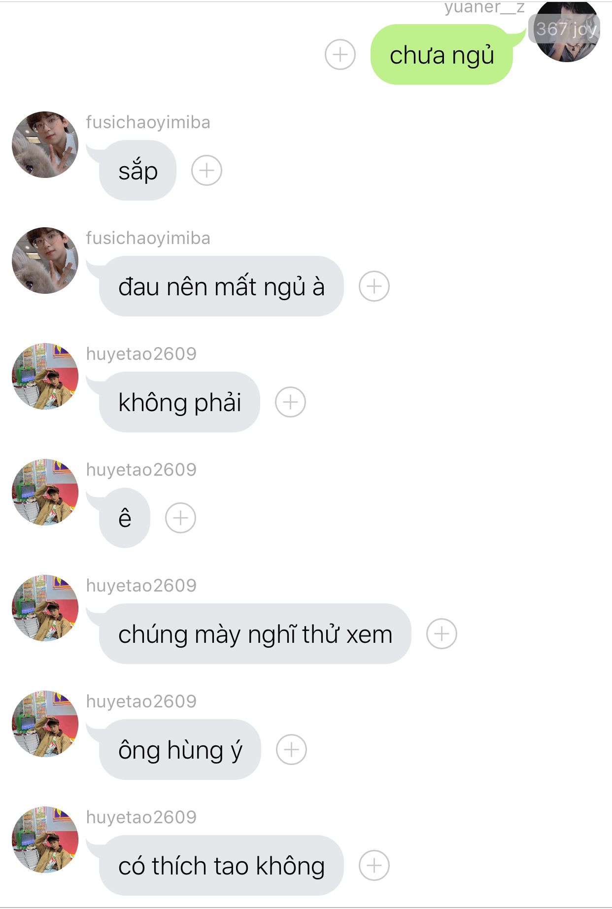The width and height of the screenshot is (612, 909).
Task: Open fusichaoyimiba's avatar beside "sắp"
Action: [x=45, y=144]
